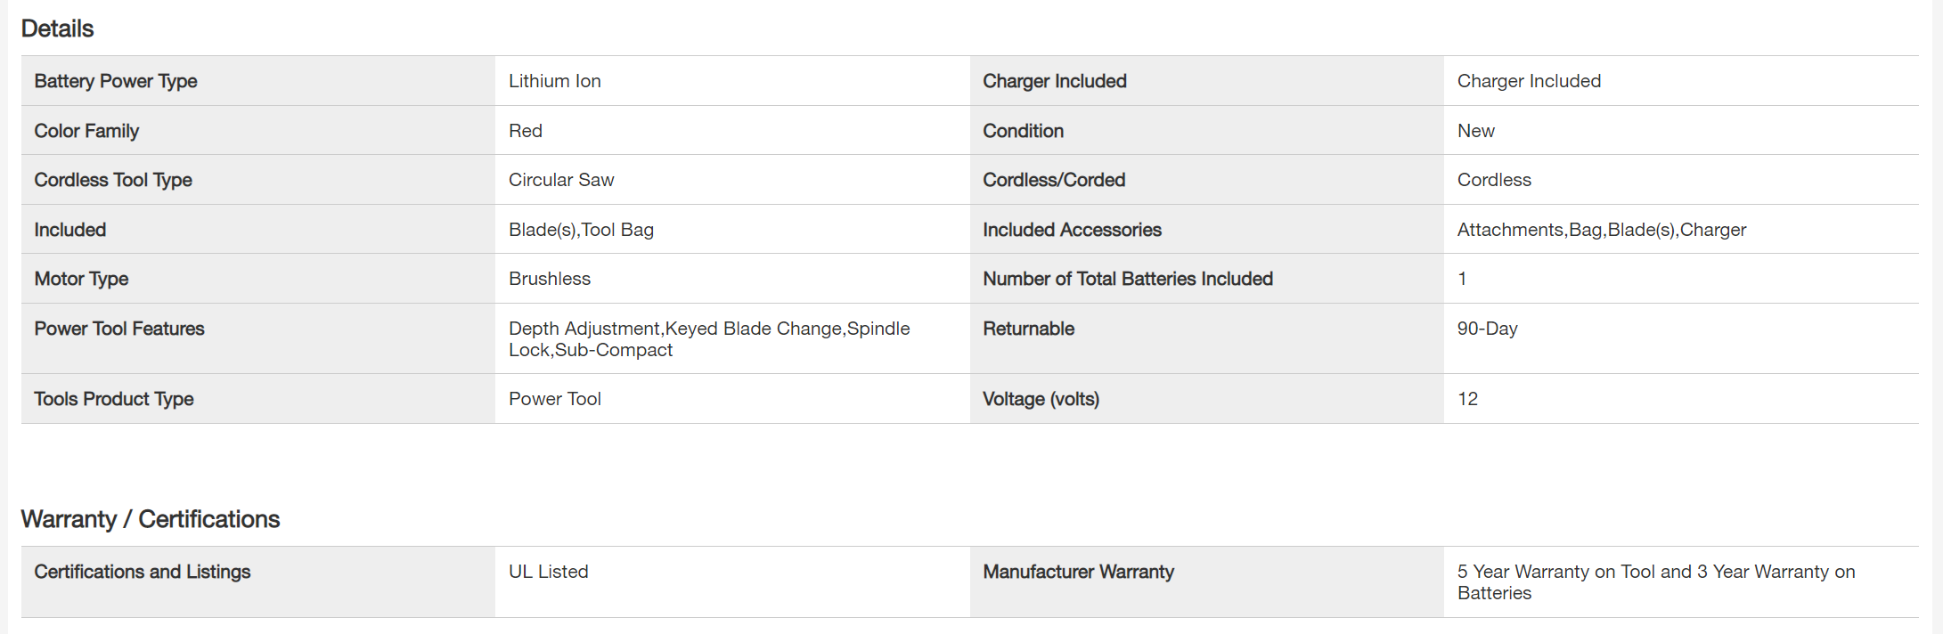
Task: Click the Condition label cell
Action: pyautogui.click(x=1023, y=131)
